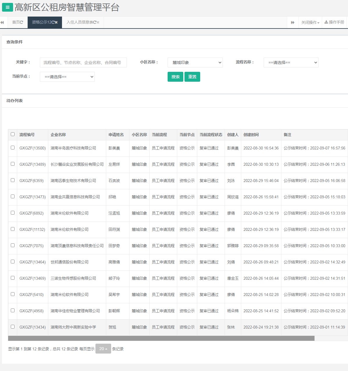Select the checkbox for GXGZF(13434) row
348x371 pixels.
click(x=13, y=327)
